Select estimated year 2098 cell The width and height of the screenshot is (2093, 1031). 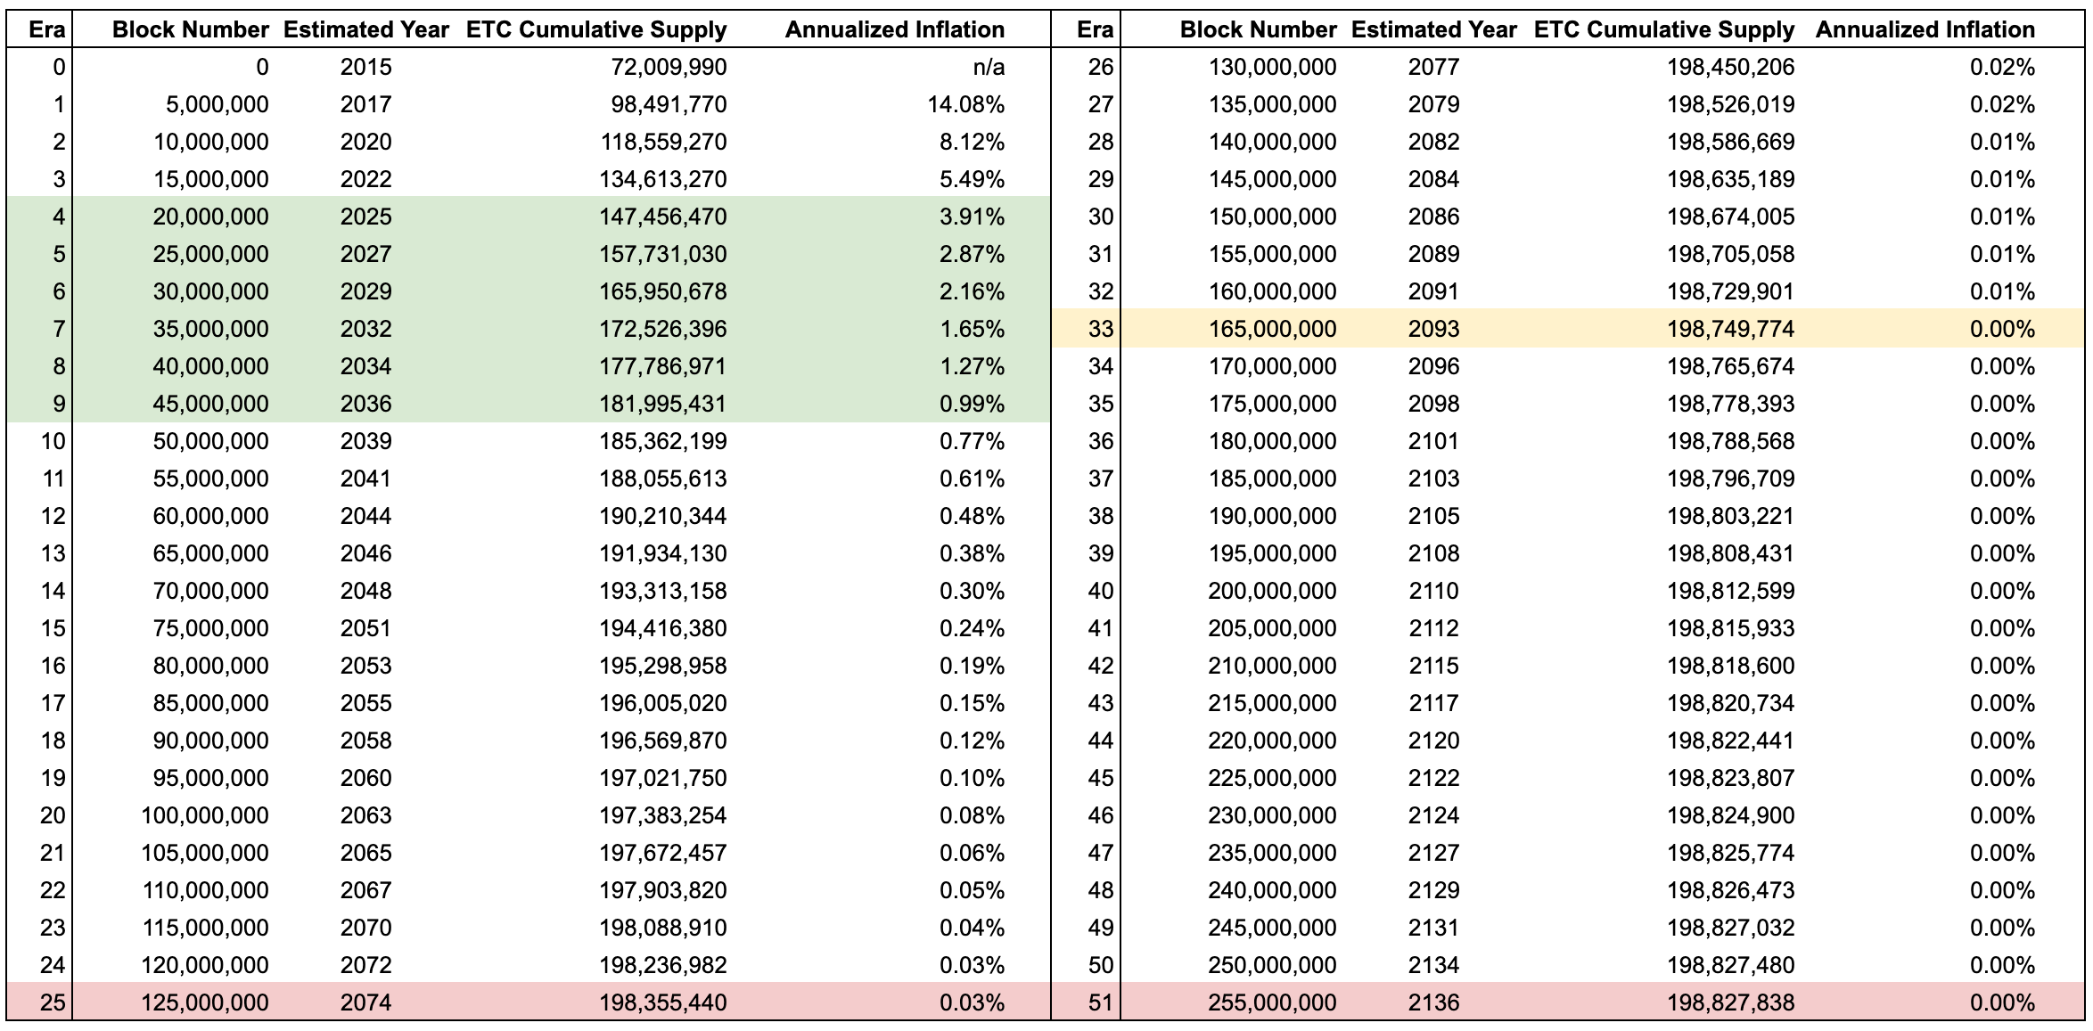1434,404
